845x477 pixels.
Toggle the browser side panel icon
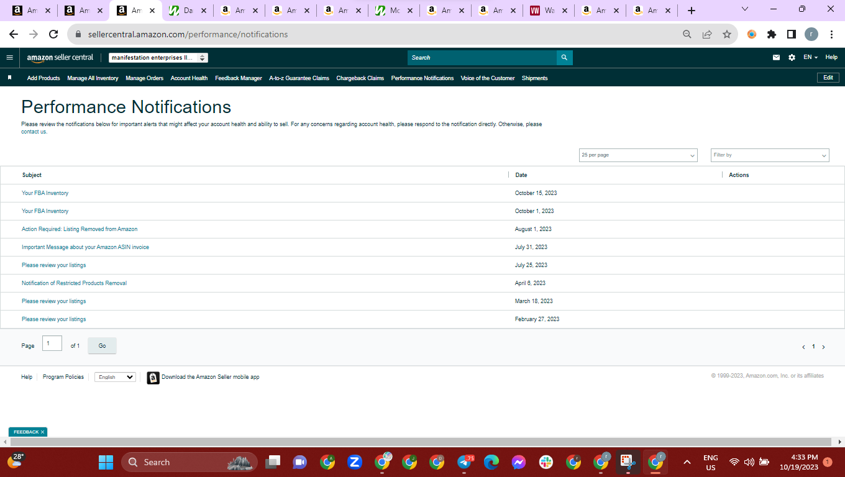coord(792,34)
